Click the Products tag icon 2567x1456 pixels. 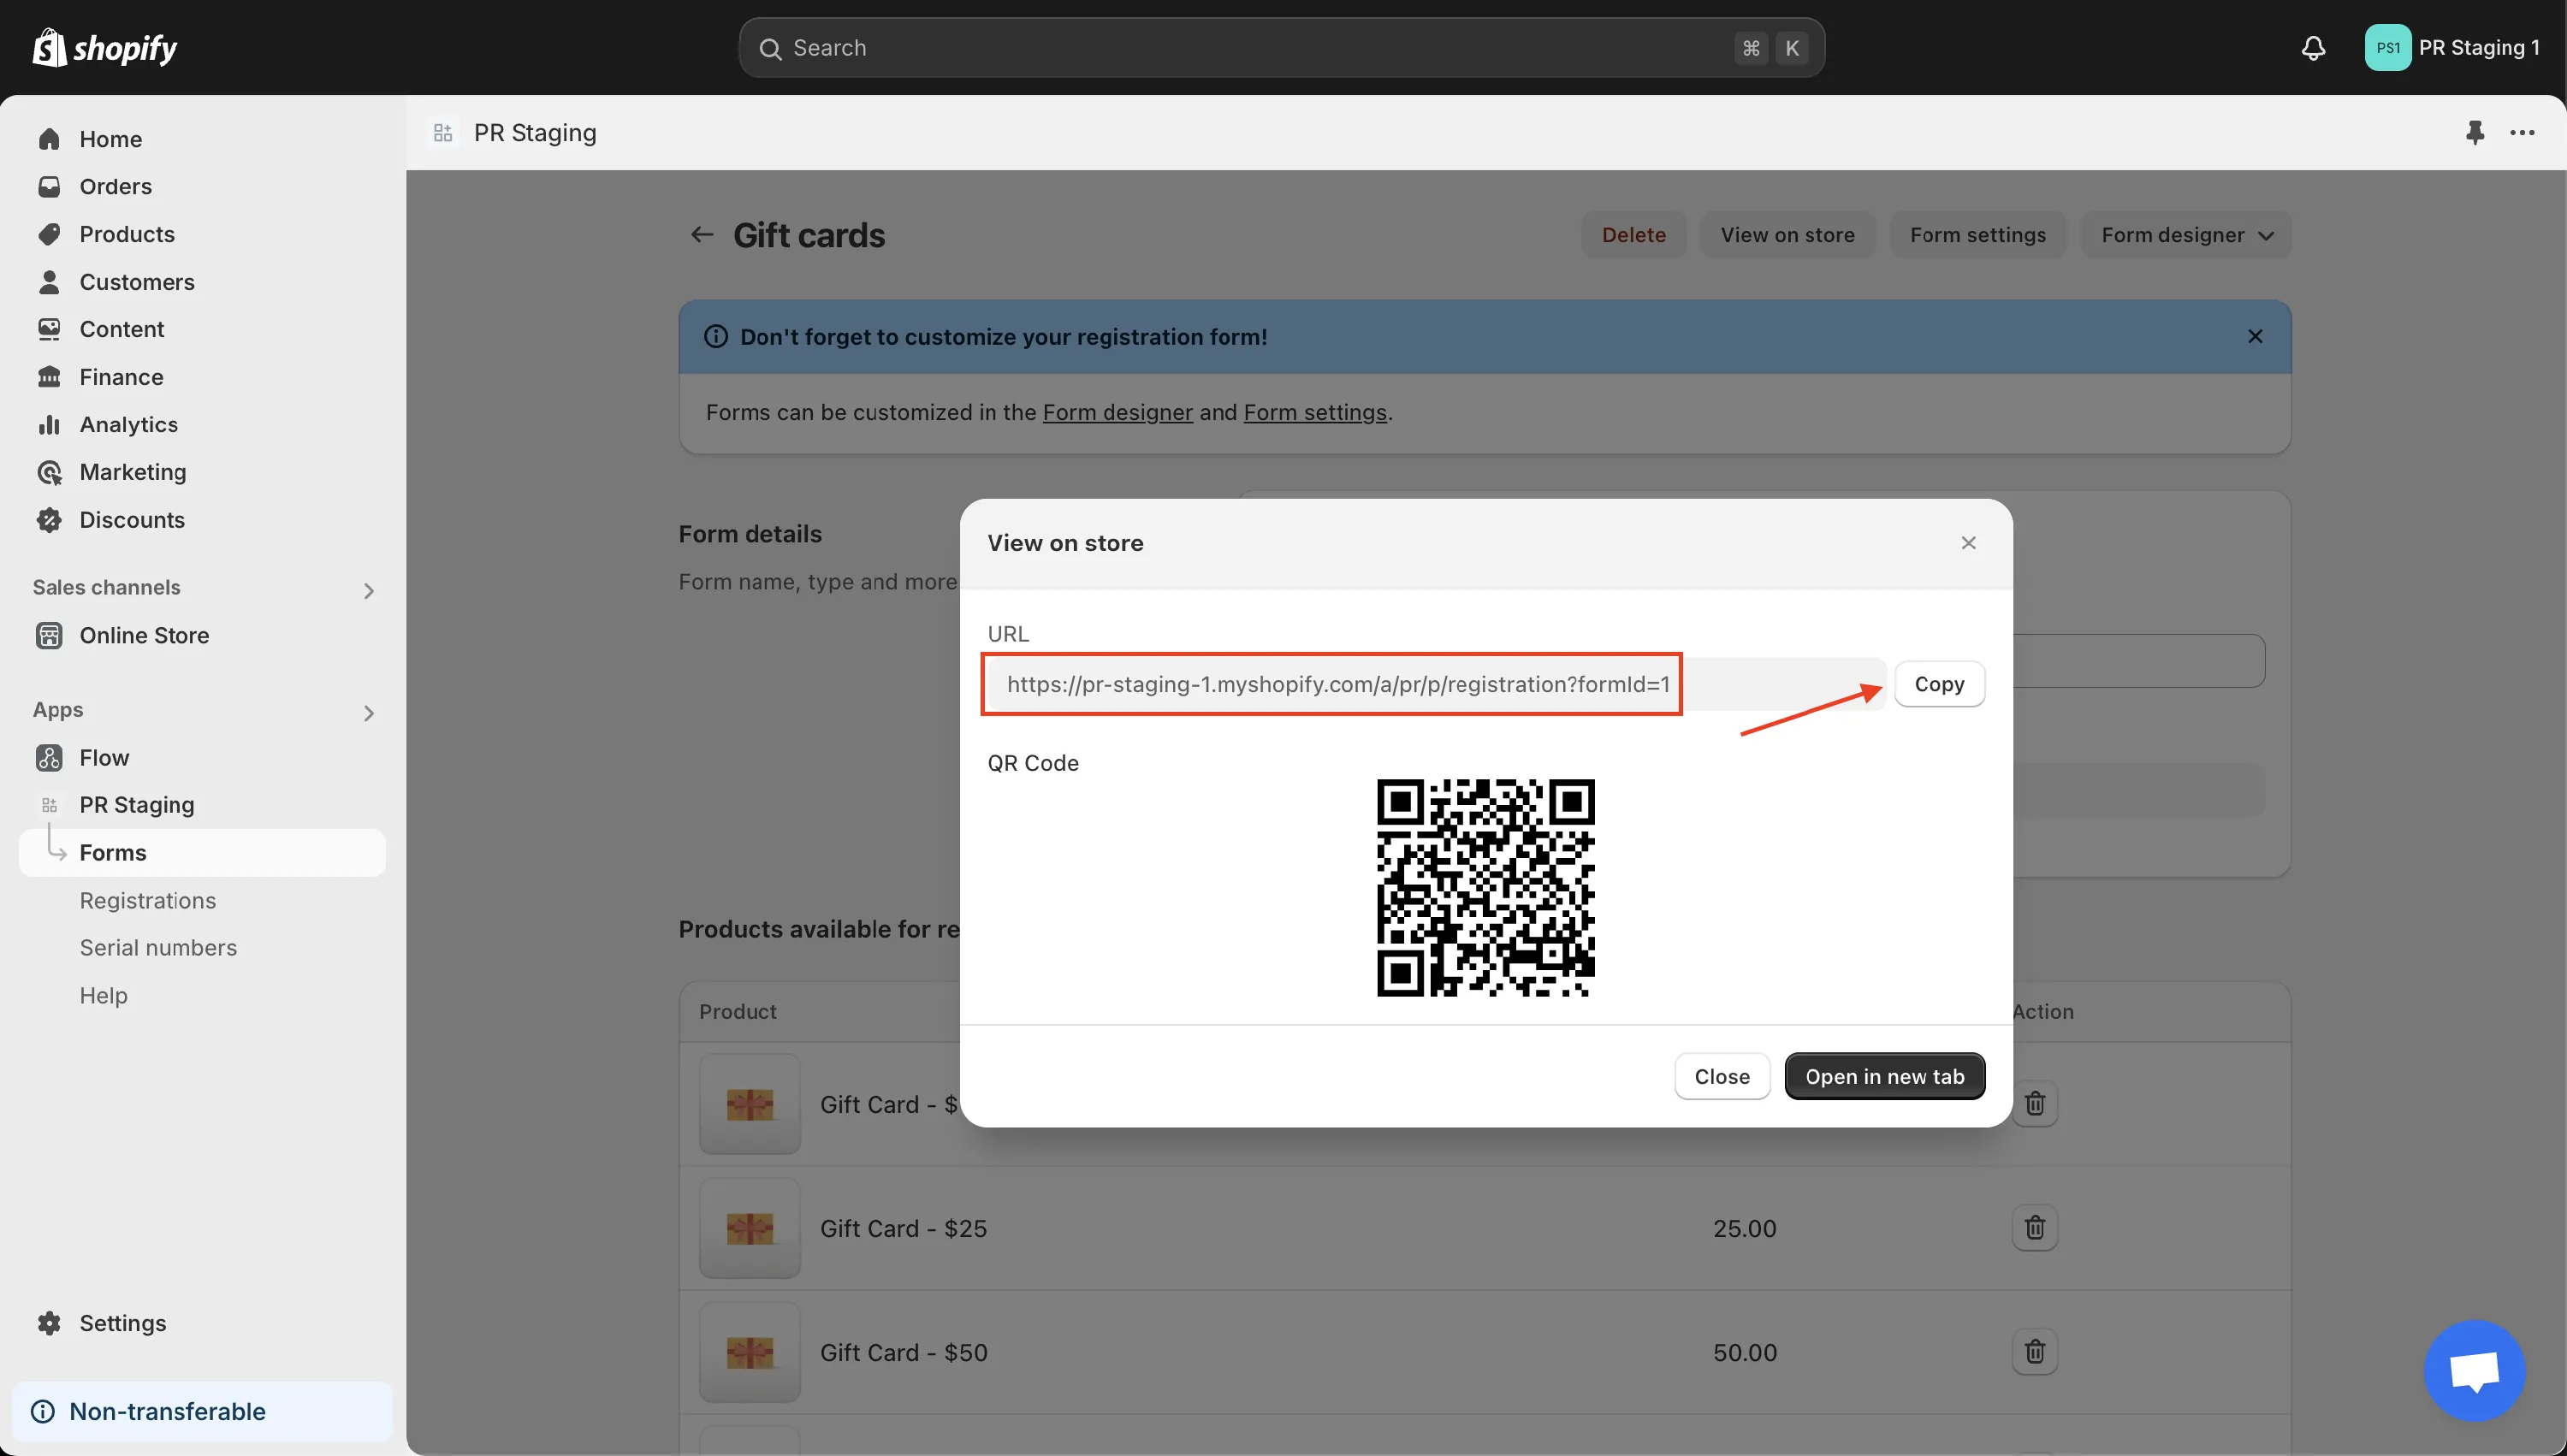click(49, 234)
